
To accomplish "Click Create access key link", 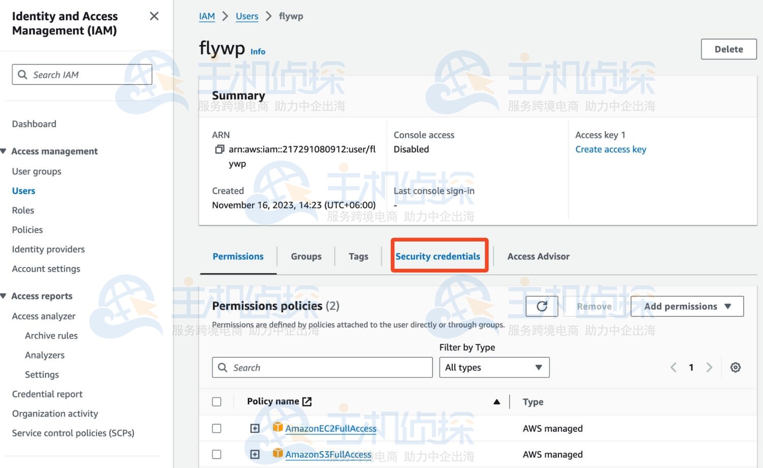I will point(611,149).
